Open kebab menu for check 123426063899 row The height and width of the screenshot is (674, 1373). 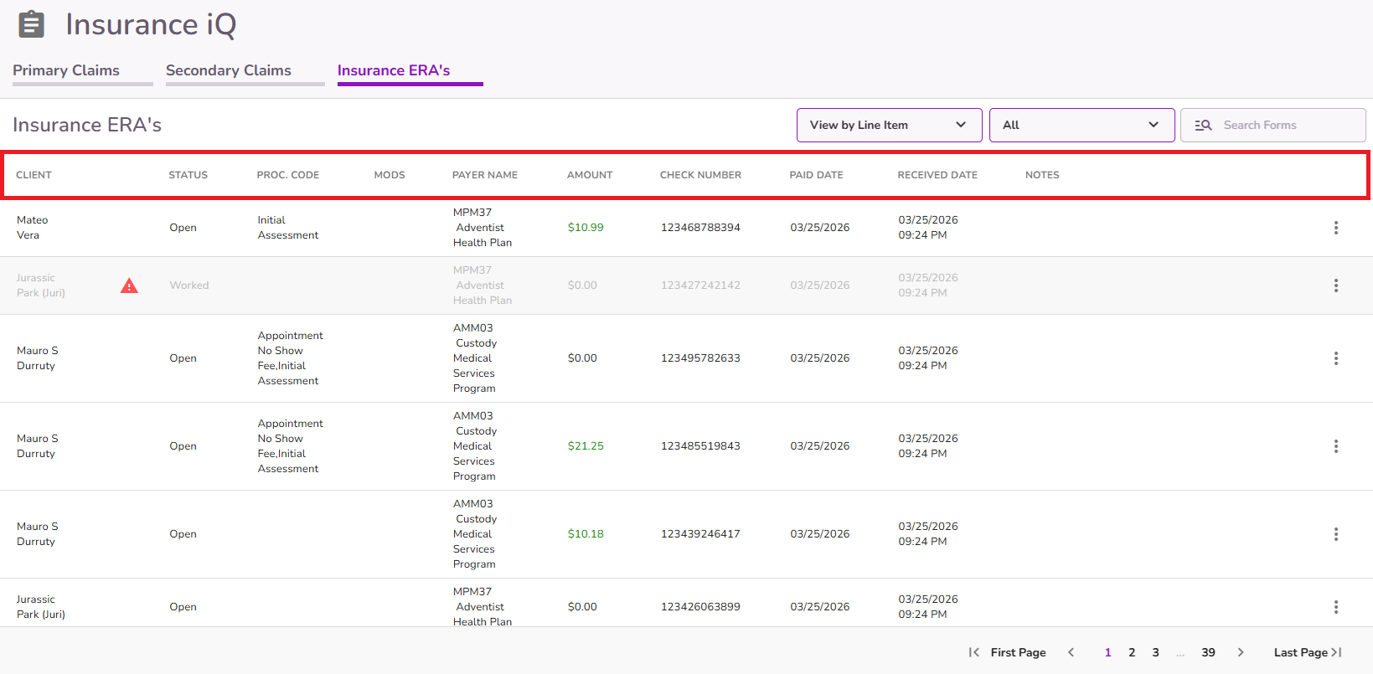(x=1335, y=607)
